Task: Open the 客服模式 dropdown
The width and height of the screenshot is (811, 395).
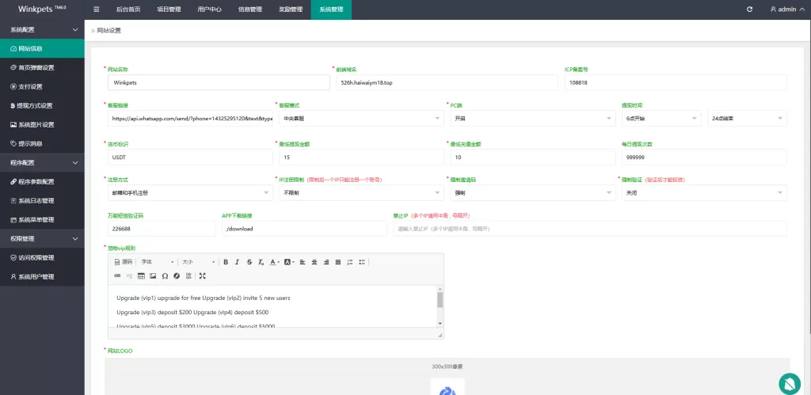Action: (x=361, y=118)
